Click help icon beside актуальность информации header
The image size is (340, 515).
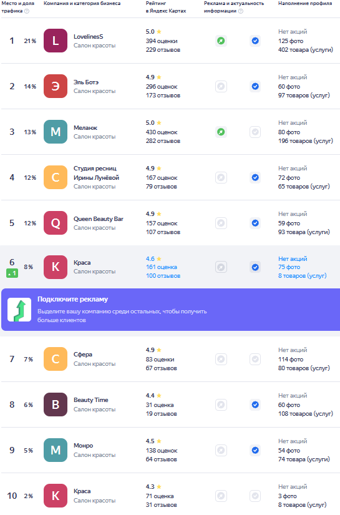pos(241,11)
